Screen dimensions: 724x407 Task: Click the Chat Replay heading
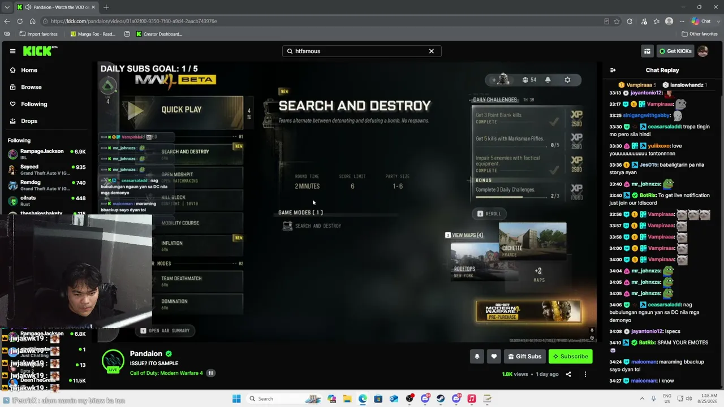pos(662,70)
